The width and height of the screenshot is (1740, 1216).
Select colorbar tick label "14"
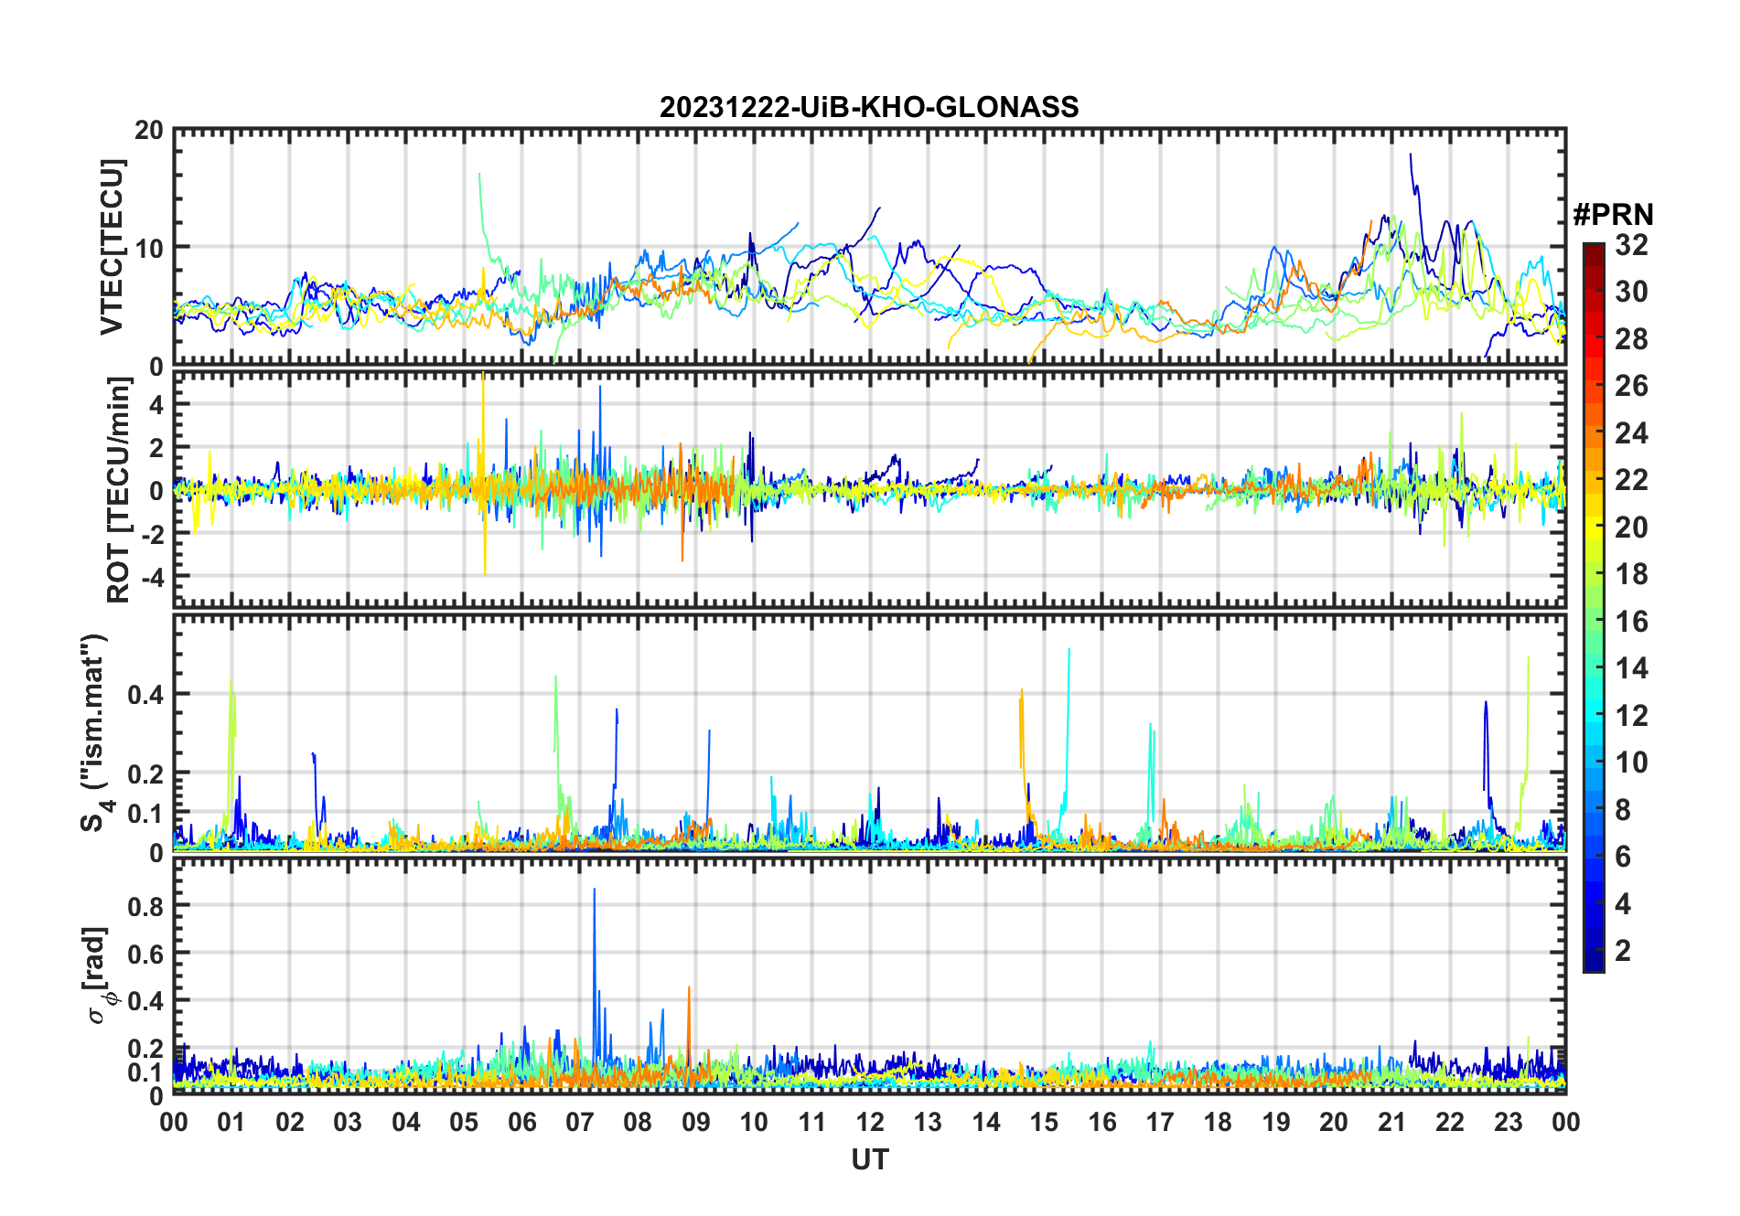point(1631,668)
